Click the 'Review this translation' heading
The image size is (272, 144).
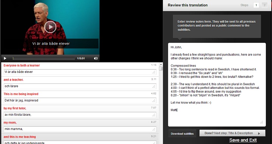[187, 5]
